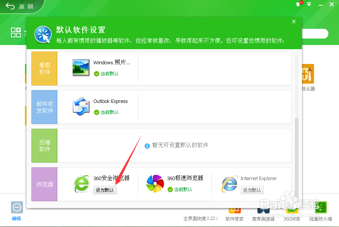The height and width of the screenshot is (227, 339).
Task: Click the info icon next to 暂无可设置默认的软件
Action: (x=147, y=146)
